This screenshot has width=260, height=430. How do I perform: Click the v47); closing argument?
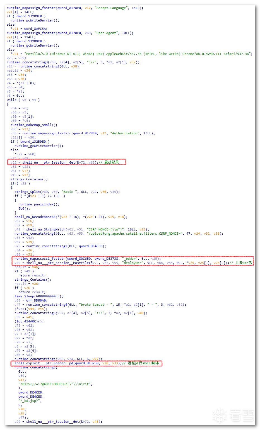tap(23, 417)
